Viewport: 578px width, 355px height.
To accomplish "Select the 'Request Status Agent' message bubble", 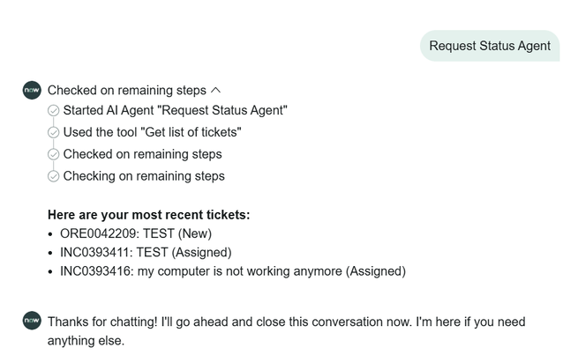I will (x=489, y=46).
